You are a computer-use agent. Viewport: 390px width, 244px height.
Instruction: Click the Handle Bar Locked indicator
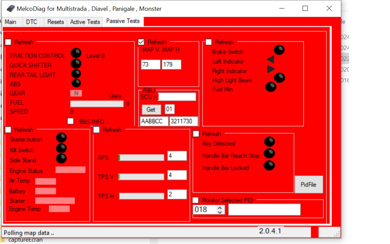pyautogui.click(x=269, y=166)
